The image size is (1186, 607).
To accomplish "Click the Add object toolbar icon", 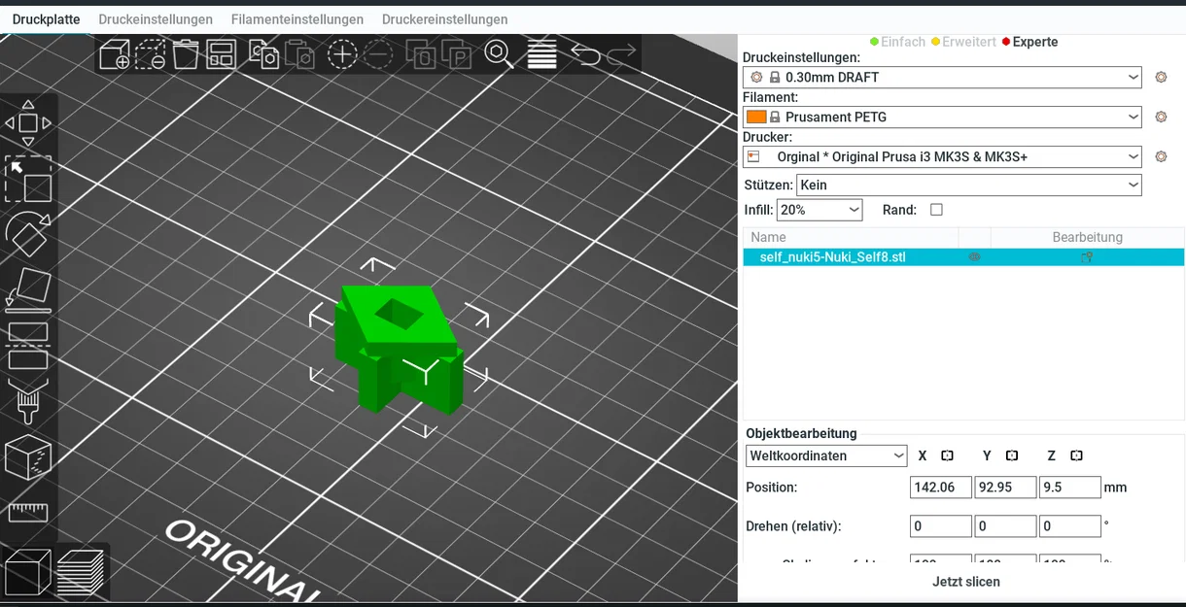I will [x=115, y=54].
